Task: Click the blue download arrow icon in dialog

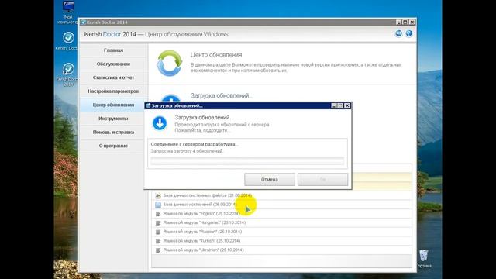Action: pos(160,123)
